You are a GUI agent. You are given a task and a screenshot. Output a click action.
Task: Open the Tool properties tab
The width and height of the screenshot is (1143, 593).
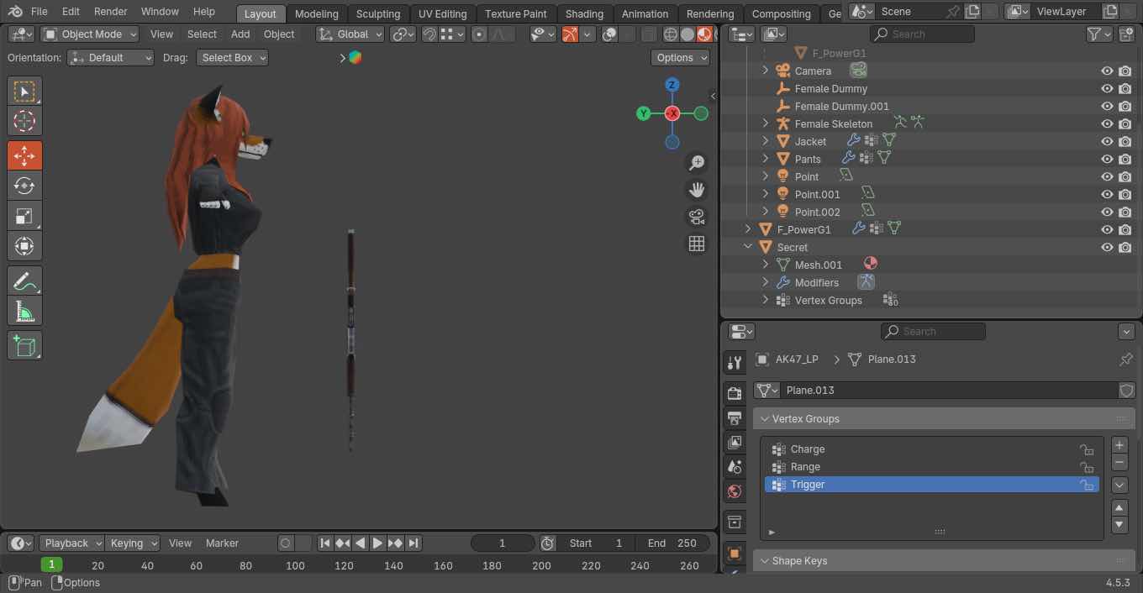(x=735, y=363)
